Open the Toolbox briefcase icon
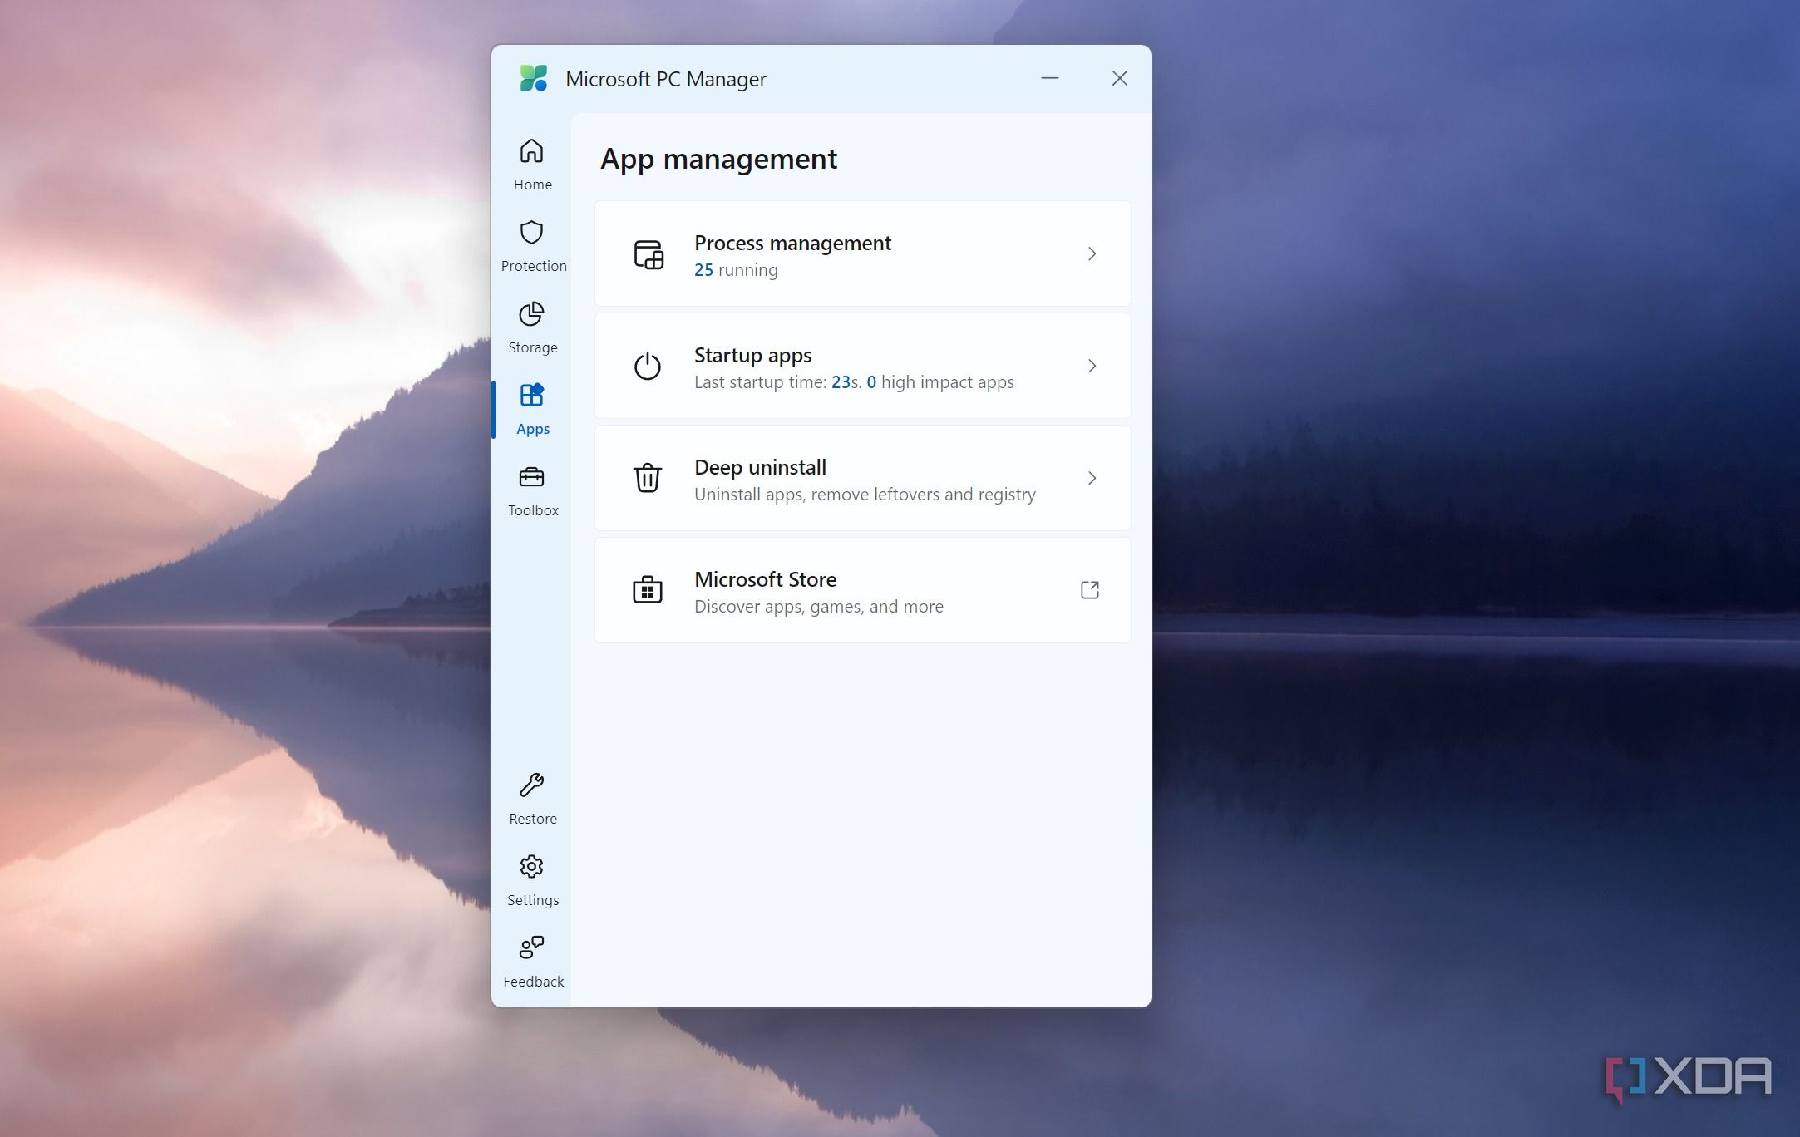Screen dimensions: 1800x1137 [x=531, y=477]
